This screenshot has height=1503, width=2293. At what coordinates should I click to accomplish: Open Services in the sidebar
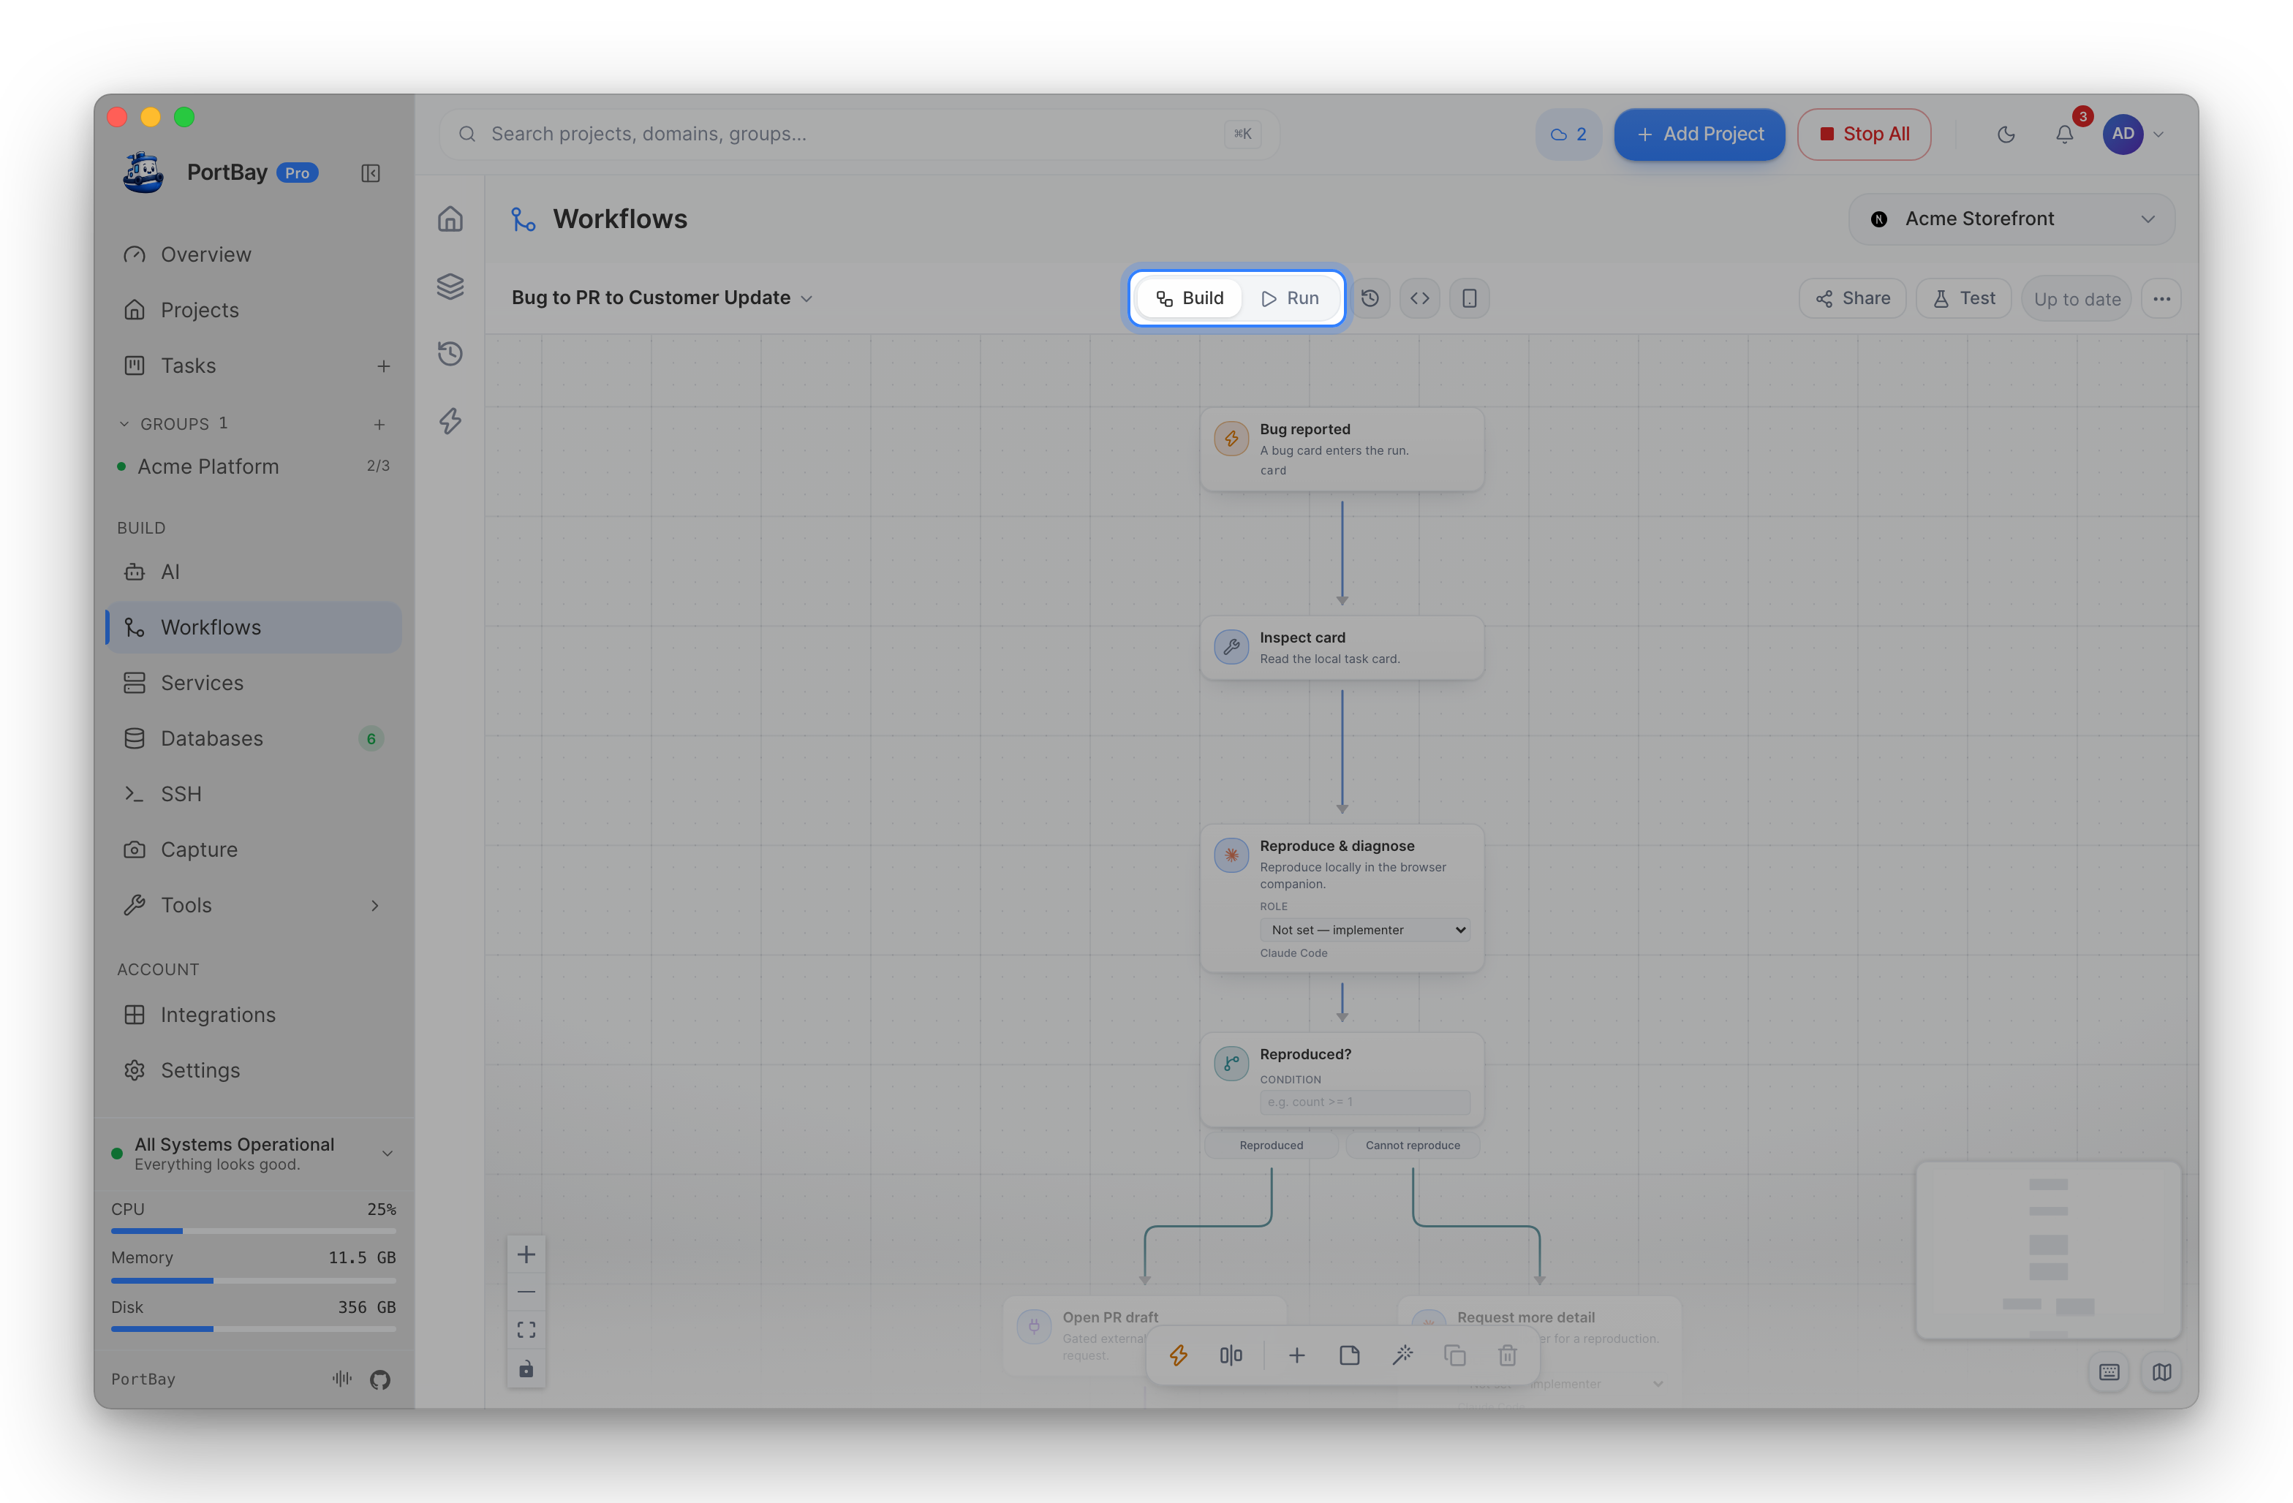254,683
